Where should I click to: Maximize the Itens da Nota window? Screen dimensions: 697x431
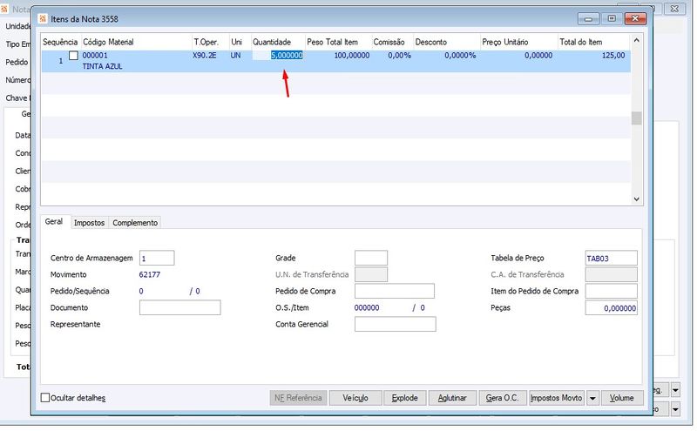click(612, 18)
